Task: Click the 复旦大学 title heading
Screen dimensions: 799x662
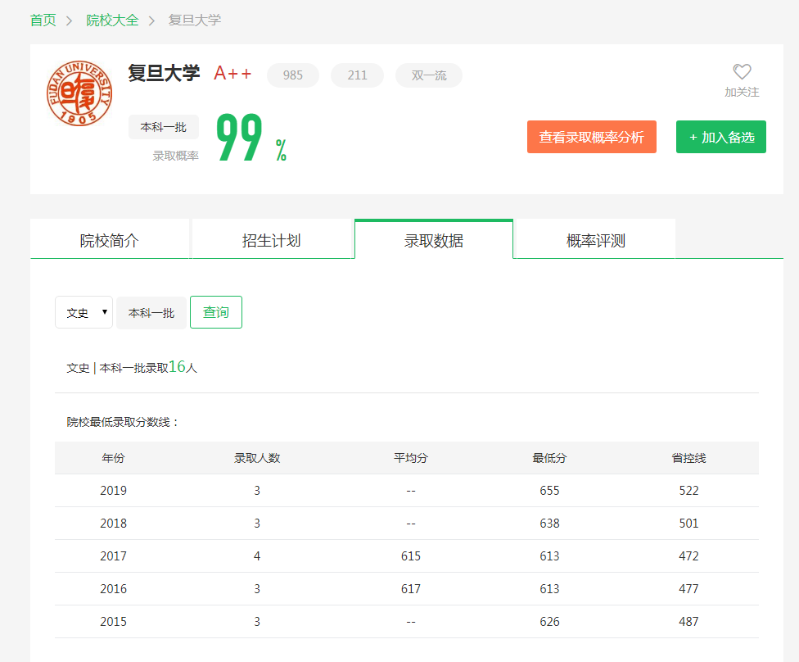Action: tap(164, 73)
